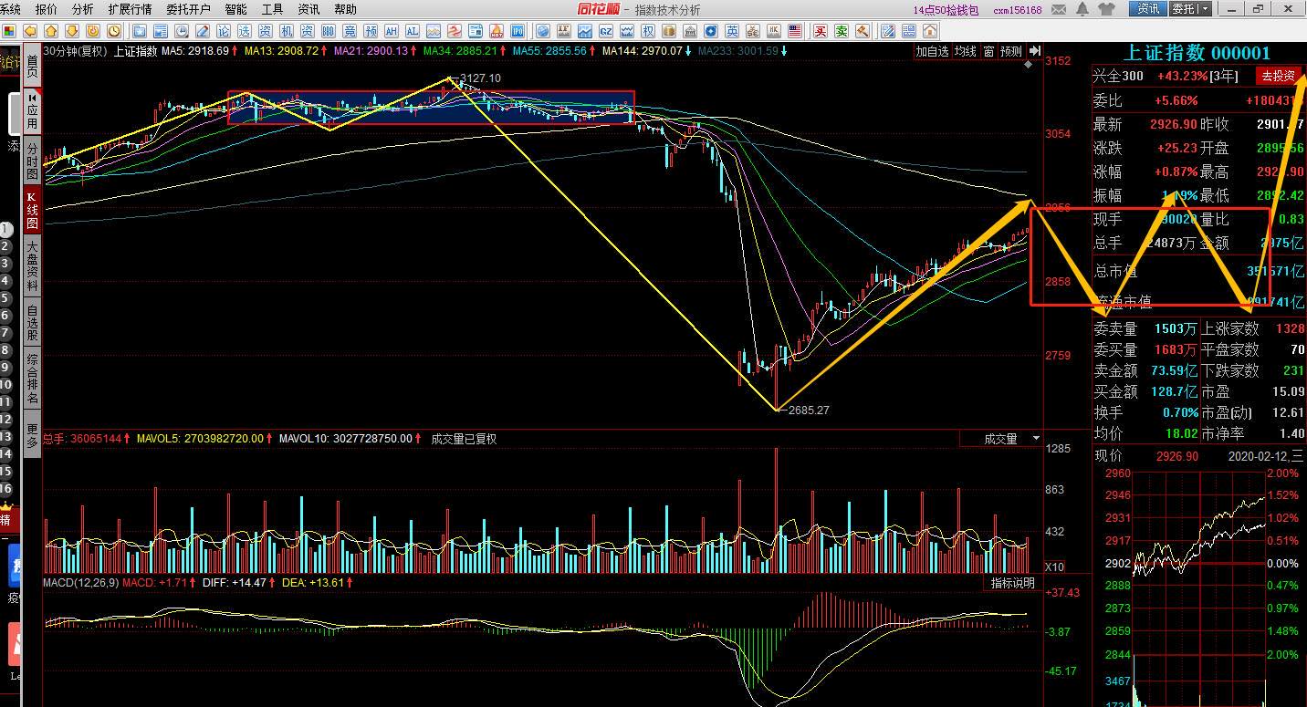Open the US market flag icon
Screen dimensions: 1307x707
(x=794, y=32)
